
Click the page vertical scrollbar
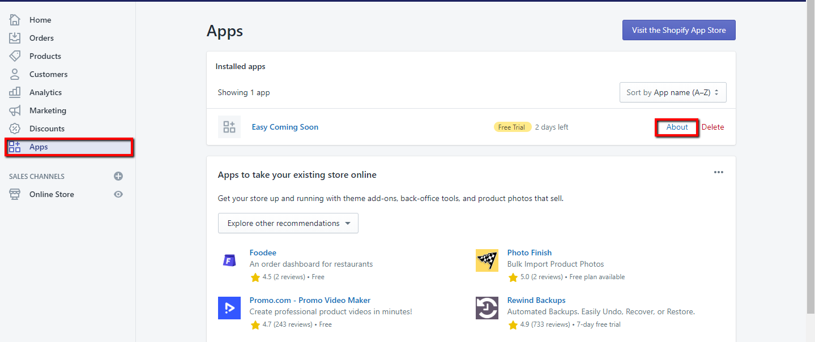[x=810, y=156]
